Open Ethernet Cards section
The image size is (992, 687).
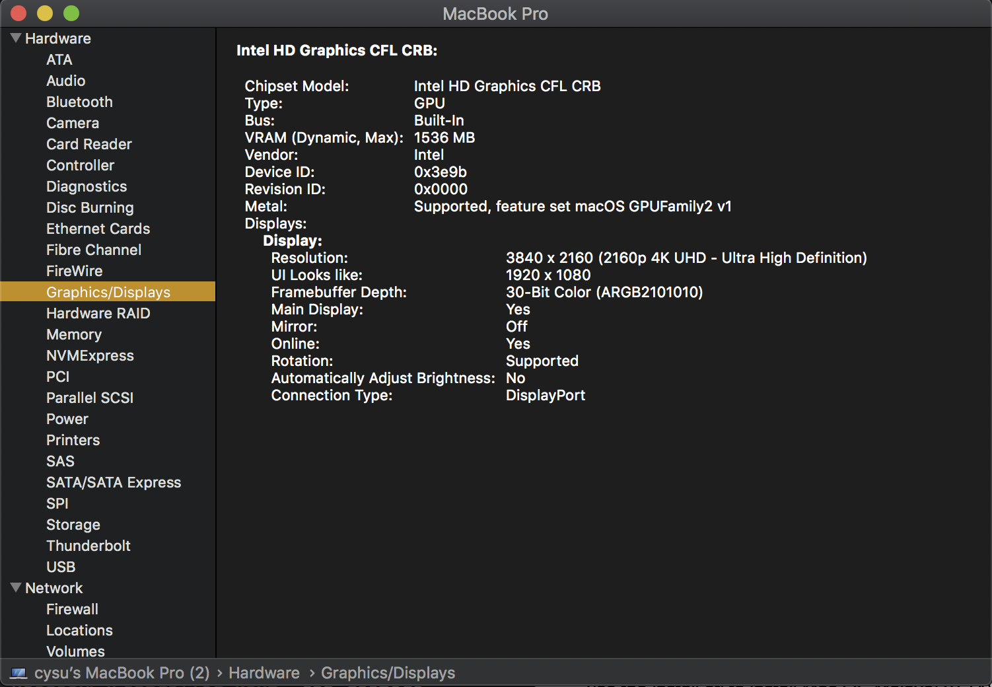(98, 229)
